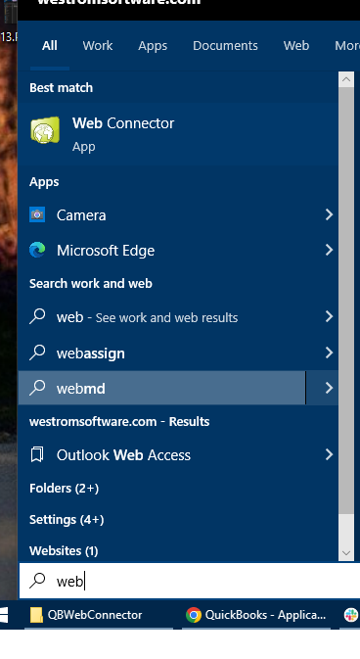Screen dimensions: 360x659
Task: Click the magnifier icon beside webassign
Action: pos(37,353)
